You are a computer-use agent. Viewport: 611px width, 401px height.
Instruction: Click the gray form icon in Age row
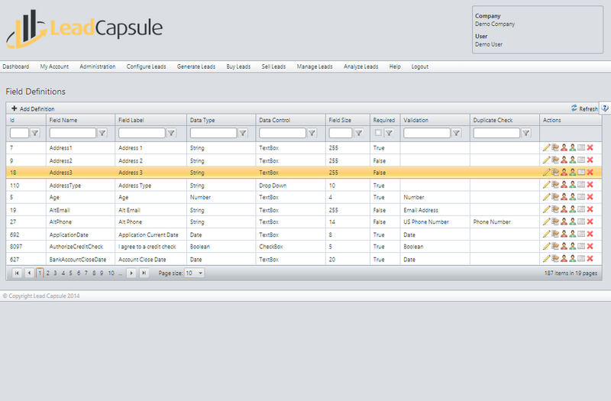coord(581,197)
